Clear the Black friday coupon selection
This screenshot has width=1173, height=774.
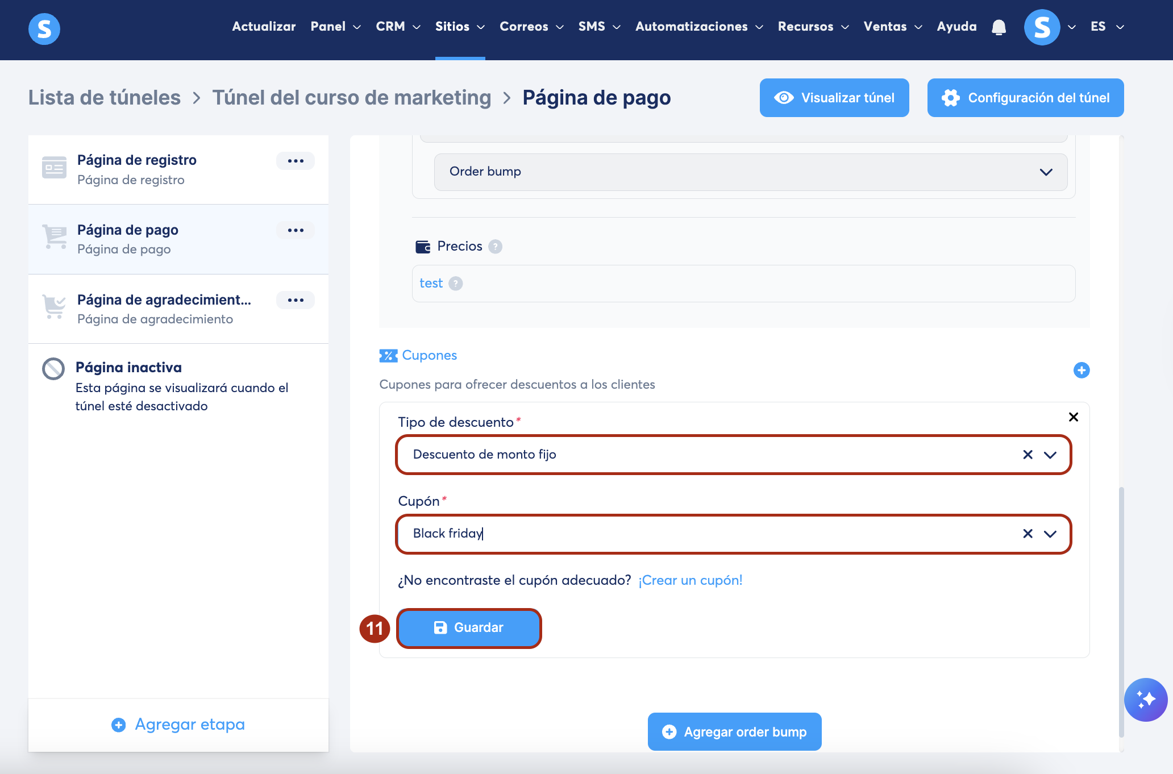click(x=1028, y=534)
